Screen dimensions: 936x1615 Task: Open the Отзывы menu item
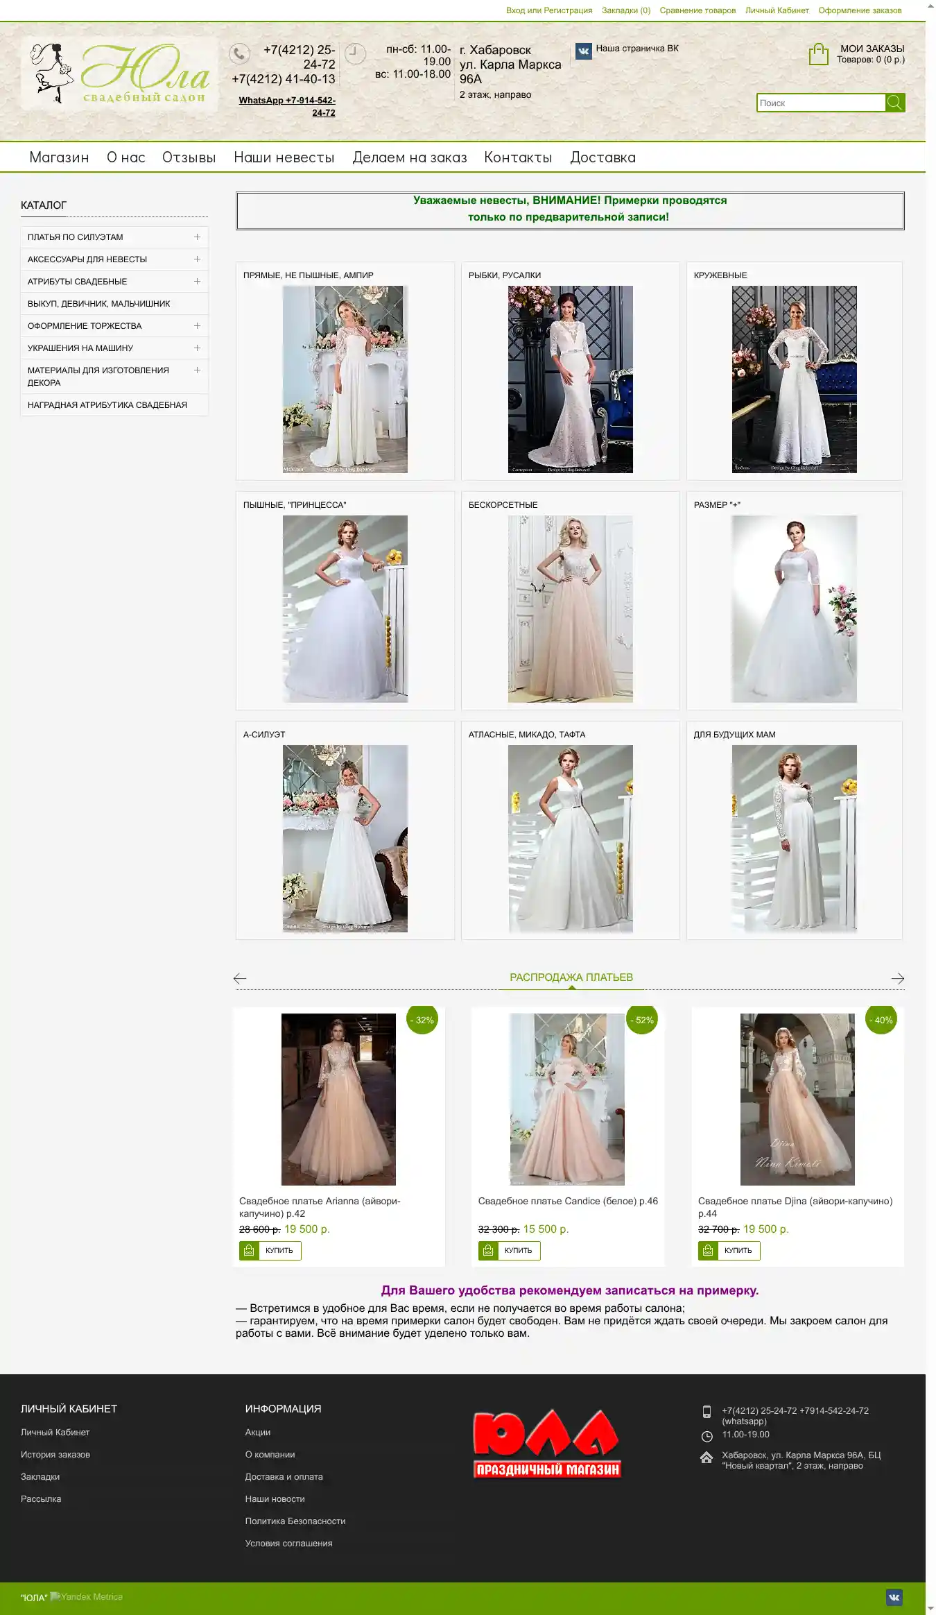point(189,157)
